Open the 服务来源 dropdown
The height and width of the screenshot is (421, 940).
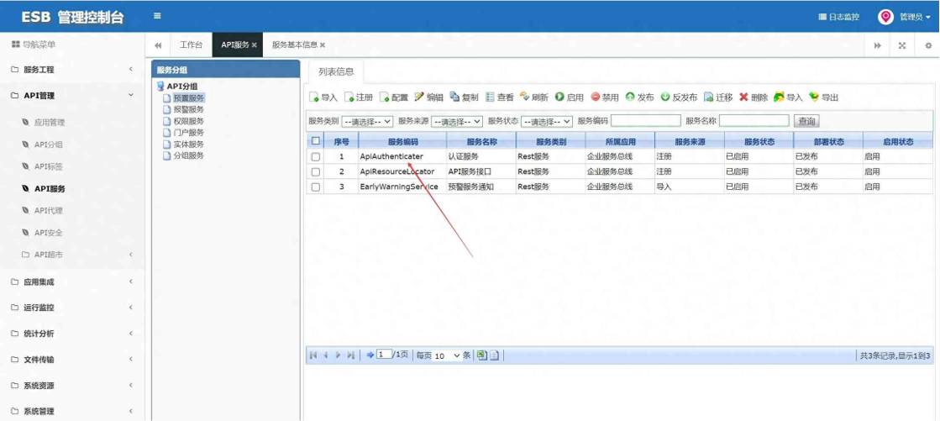click(457, 121)
